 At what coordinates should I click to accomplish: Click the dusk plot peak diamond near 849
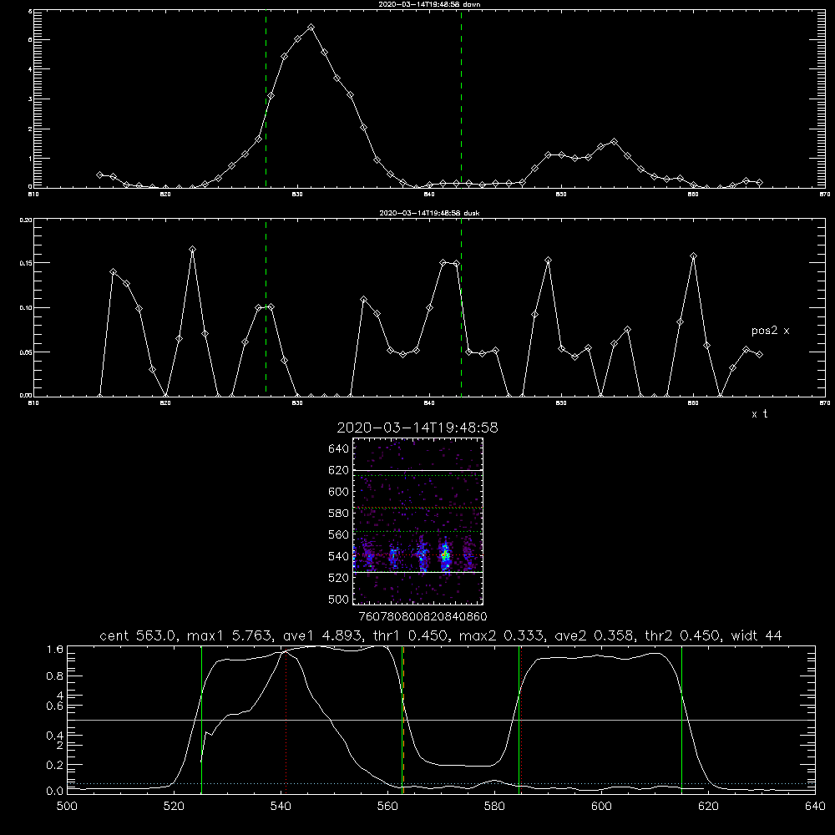click(548, 261)
